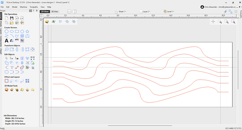Split the view vertically
The height and width of the screenshot is (130, 242).
(75, 12)
